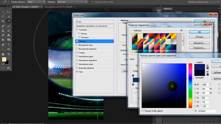Click Сохранить button in Gradient Editor

click(199, 48)
